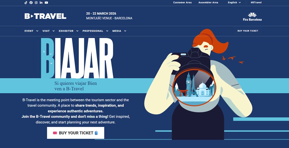The image size is (289, 148).
Task: Click the Fira Barcelona logo
Action: (252, 17)
